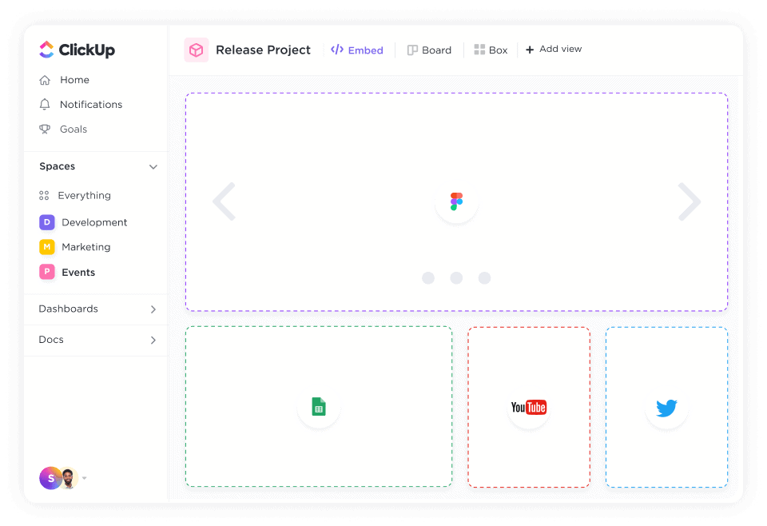The height and width of the screenshot is (526, 767).
Task: Open Goals from the sidebar
Action: pos(63,130)
